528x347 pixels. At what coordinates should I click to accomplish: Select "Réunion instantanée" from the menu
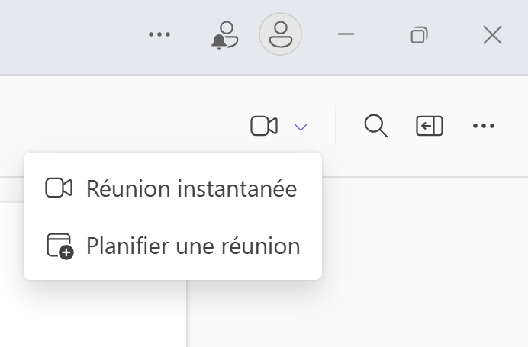[x=191, y=188]
